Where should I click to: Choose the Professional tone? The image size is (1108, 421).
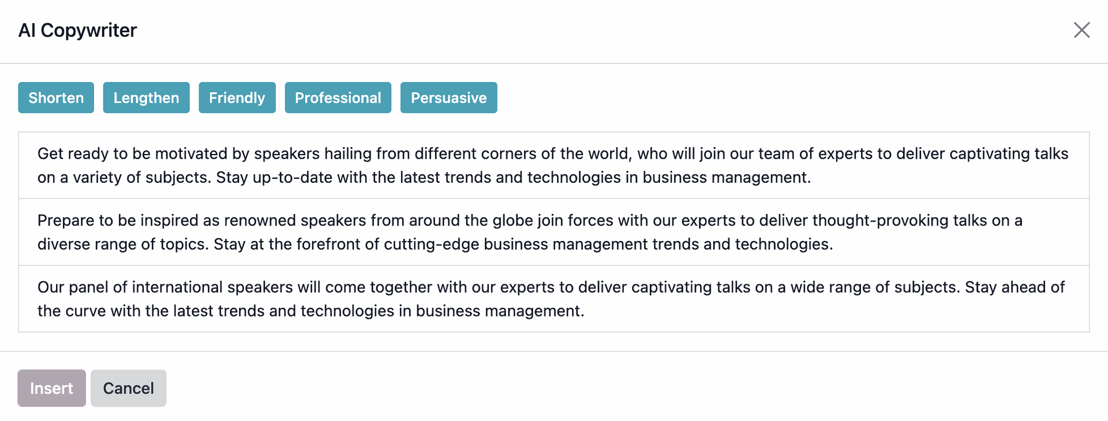click(x=338, y=97)
